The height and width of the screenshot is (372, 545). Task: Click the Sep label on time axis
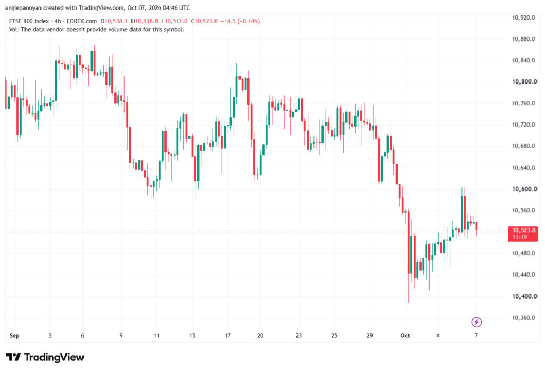tap(14, 335)
